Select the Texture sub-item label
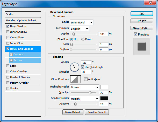 (x=18, y=60)
